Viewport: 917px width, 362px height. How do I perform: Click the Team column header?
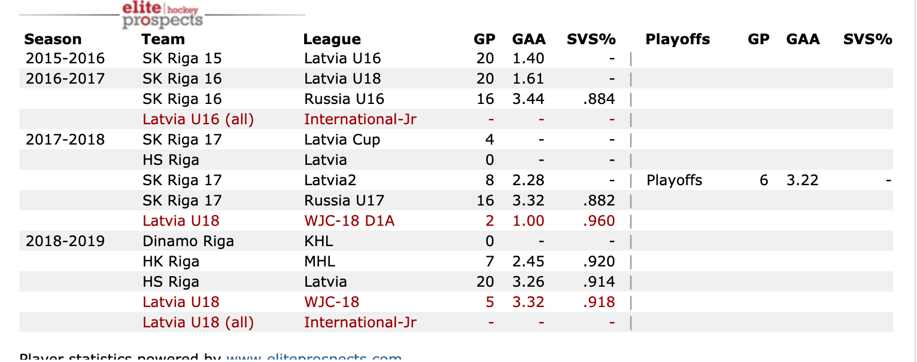point(163,39)
